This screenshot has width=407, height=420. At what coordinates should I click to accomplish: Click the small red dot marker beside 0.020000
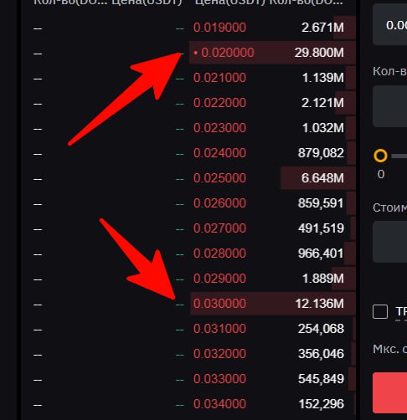tap(196, 53)
